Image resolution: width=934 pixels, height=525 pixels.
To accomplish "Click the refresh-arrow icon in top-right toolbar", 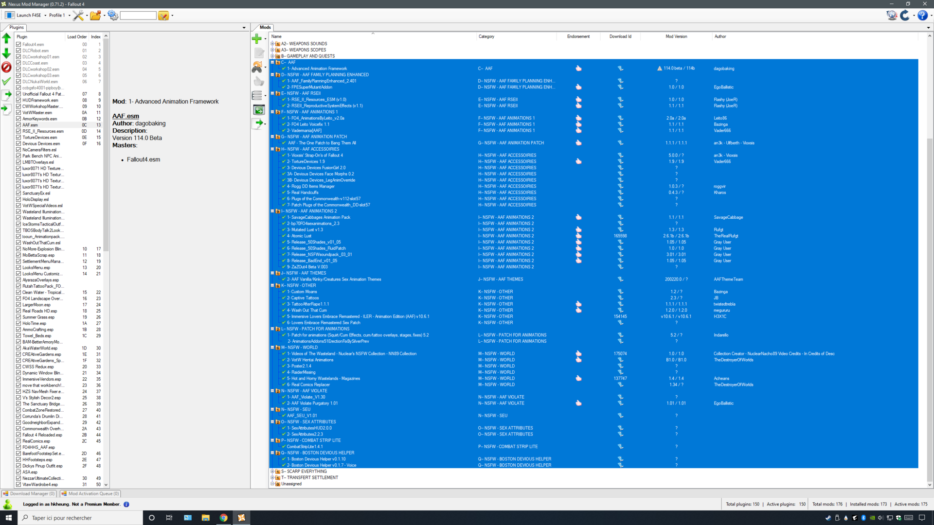I will click(905, 16).
